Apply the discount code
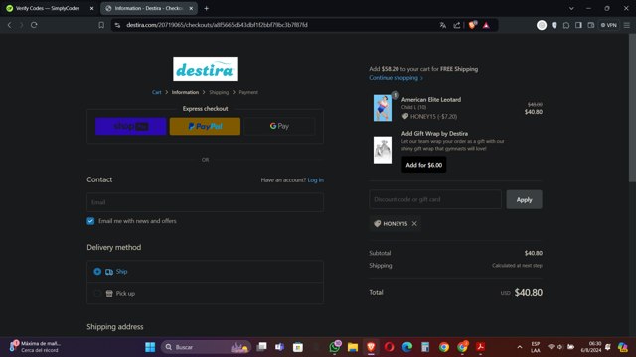 coord(524,199)
